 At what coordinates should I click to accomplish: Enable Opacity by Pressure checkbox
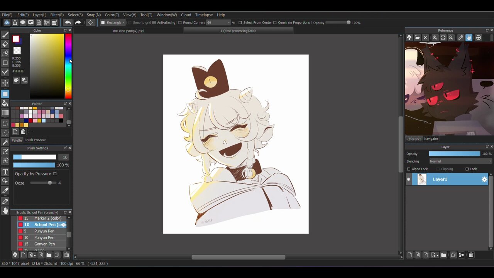55,174
